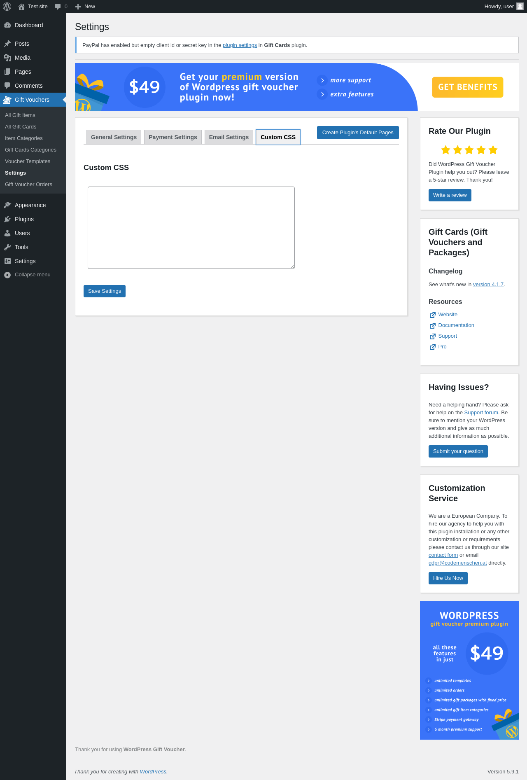Click the textarea resize handle corner
The height and width of the screenshot is (780, 527).
pyautogui.click(x=292, y=266)
